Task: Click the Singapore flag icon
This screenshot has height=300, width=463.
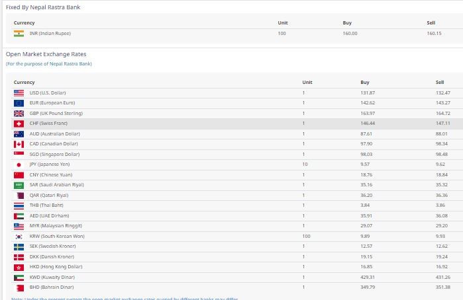Action: click(x=19, y=155)
